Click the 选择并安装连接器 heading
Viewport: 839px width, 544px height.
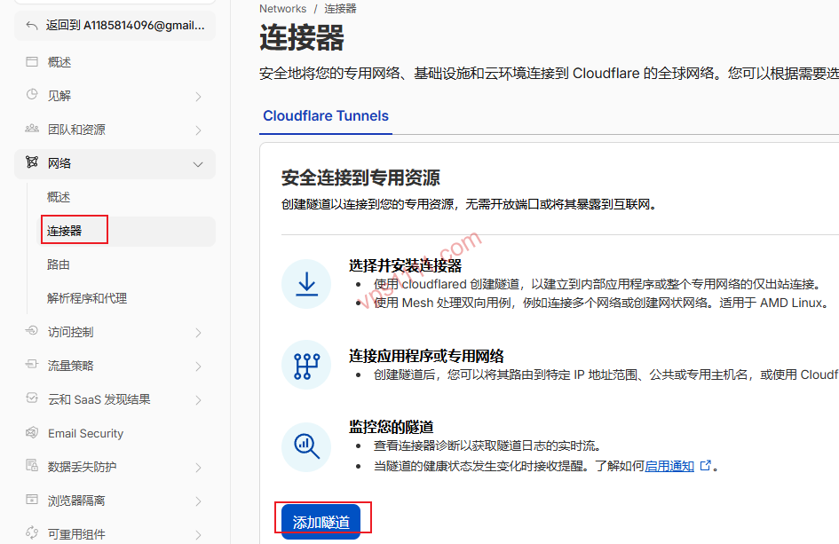coord(405,265)
